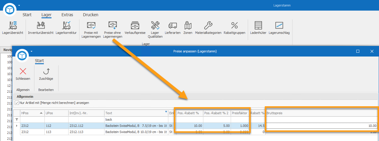Select the Start tab in Preise anpassen window
The width and height of the screenshot is (379, 141).
tap(39, 61)
